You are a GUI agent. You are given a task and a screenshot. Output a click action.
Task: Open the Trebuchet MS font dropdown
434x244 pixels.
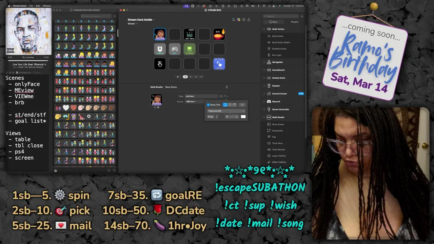point(226,111)
